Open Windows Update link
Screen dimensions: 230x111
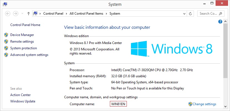coord(23,101)
